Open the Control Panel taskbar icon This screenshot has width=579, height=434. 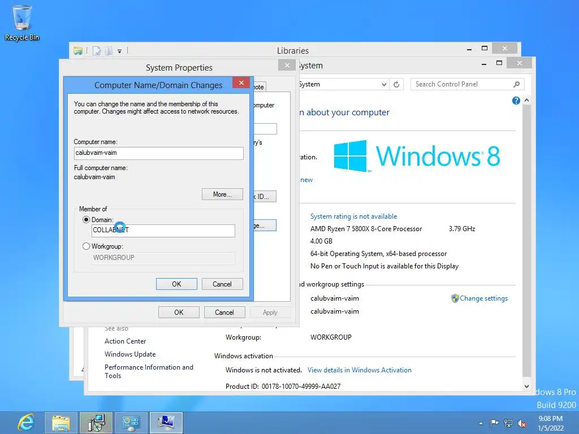[x=131, y=423]
